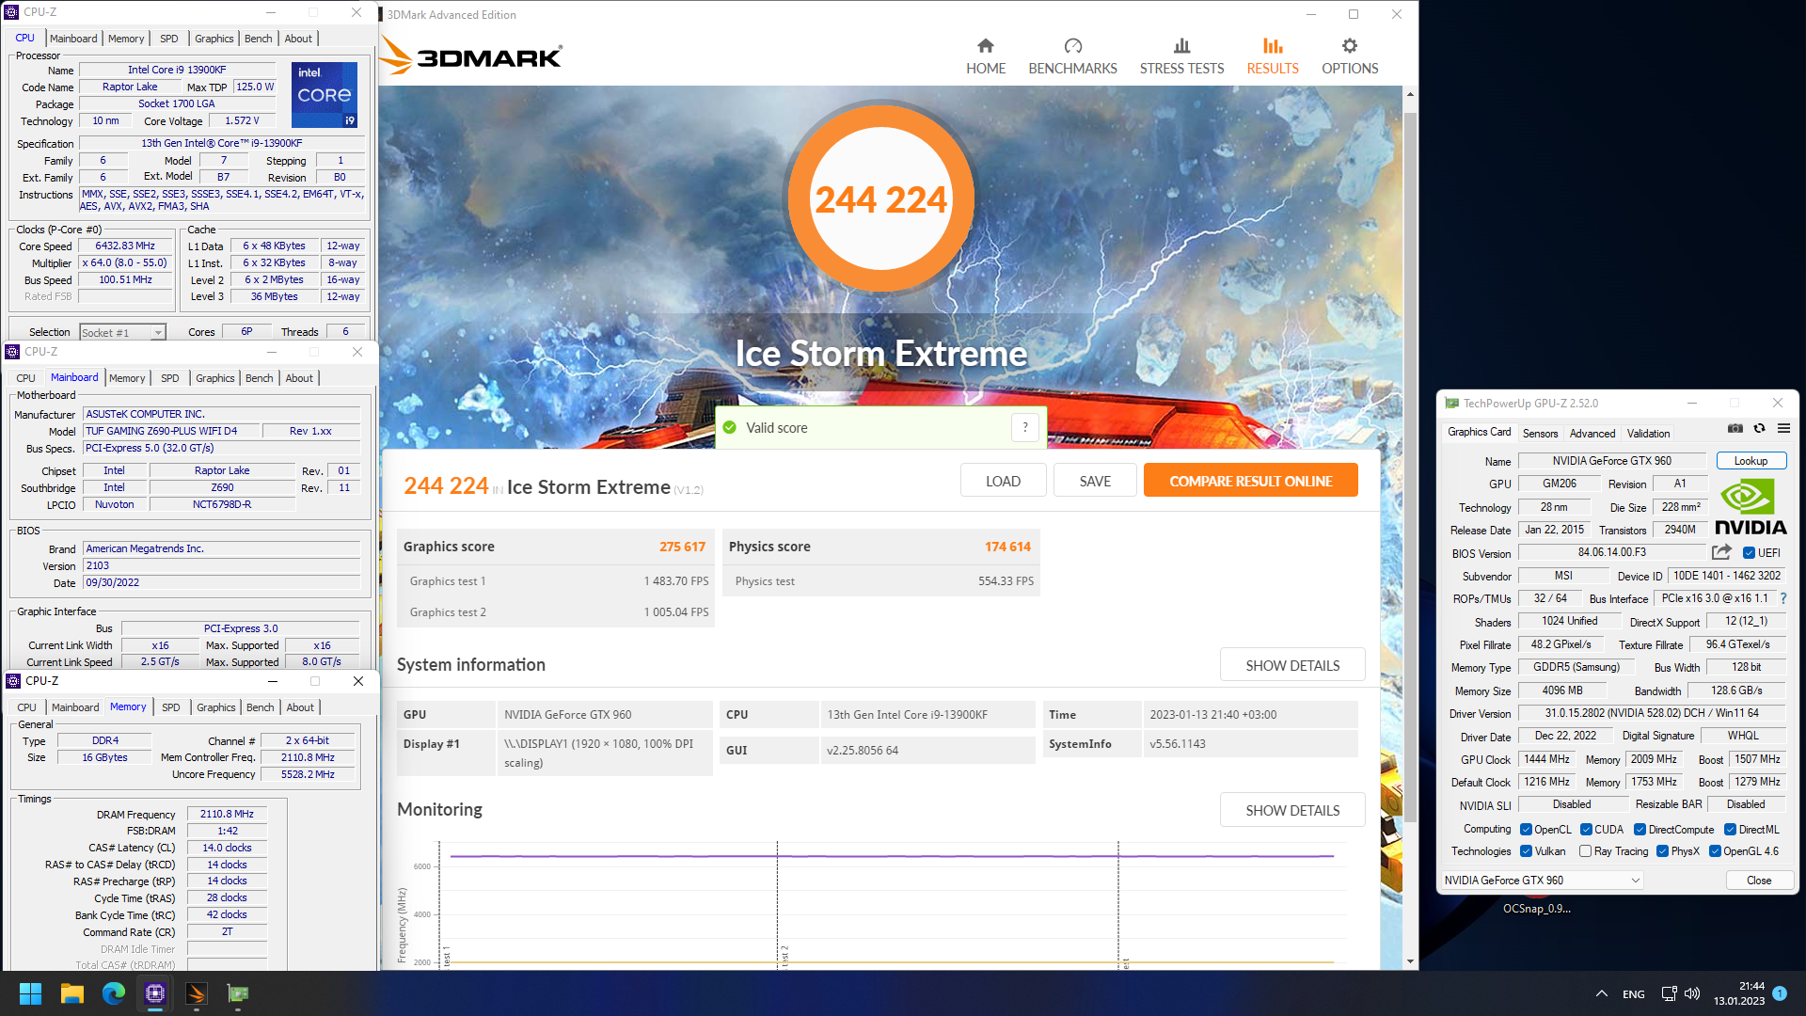Open File Explorer from the taskbar
This screenshot has width=1806, height=1016.
72,993
